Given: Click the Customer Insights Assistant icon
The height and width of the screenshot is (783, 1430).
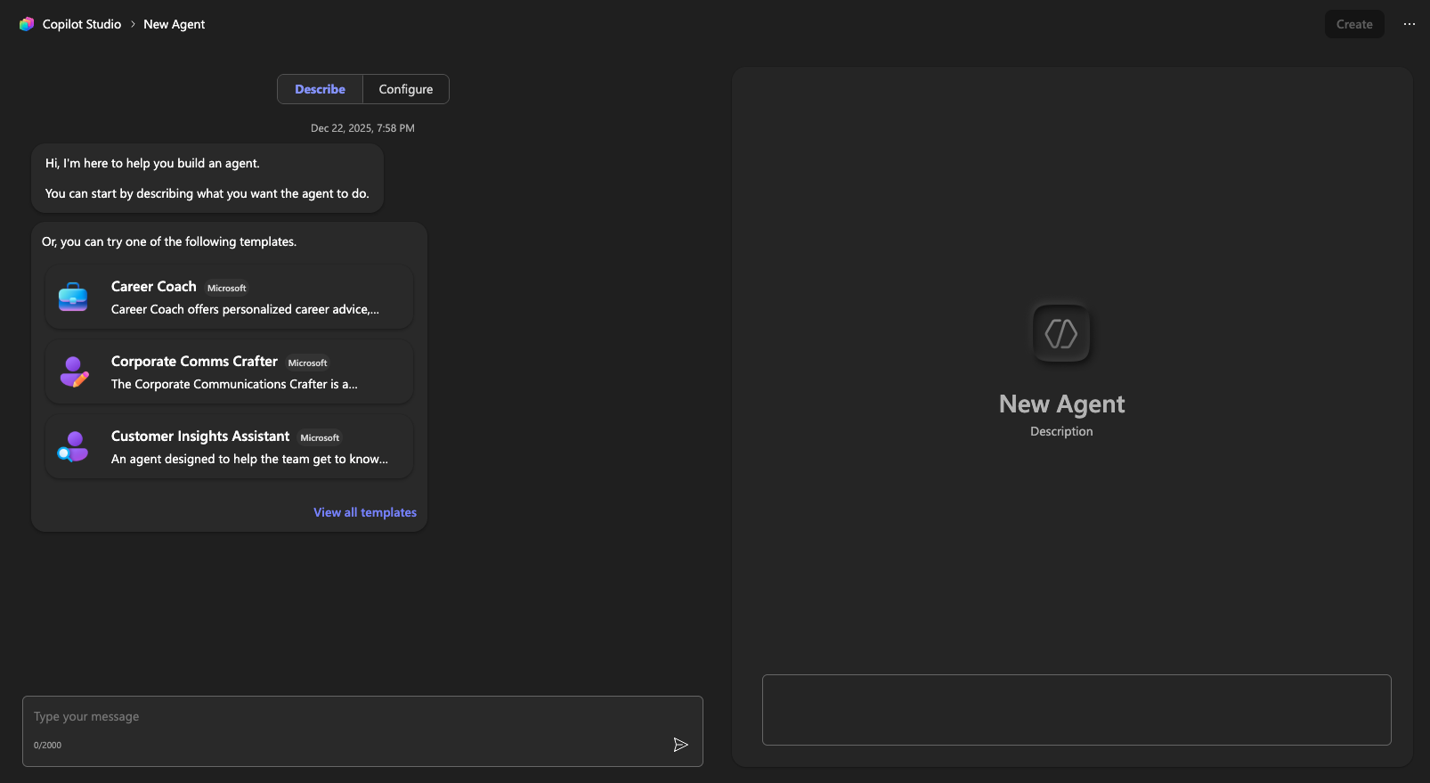Looking at the screenshot, I should click(73, 446).
